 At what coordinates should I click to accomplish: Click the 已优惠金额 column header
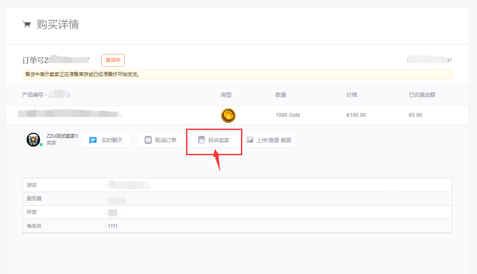click(x=422, y=95)
